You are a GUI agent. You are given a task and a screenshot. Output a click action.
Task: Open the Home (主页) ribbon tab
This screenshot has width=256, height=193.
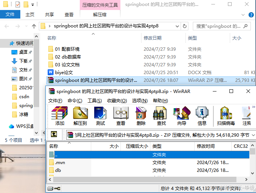pos(30,15)
